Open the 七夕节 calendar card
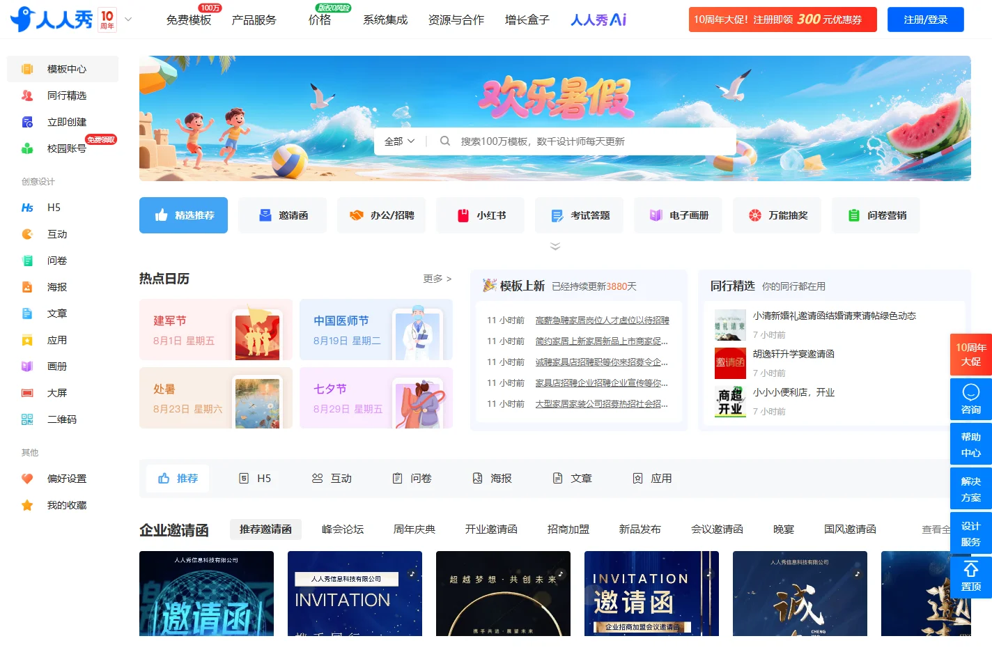This screenshot has width=992, height=650. pyautogui.click(x=376, y=398)
